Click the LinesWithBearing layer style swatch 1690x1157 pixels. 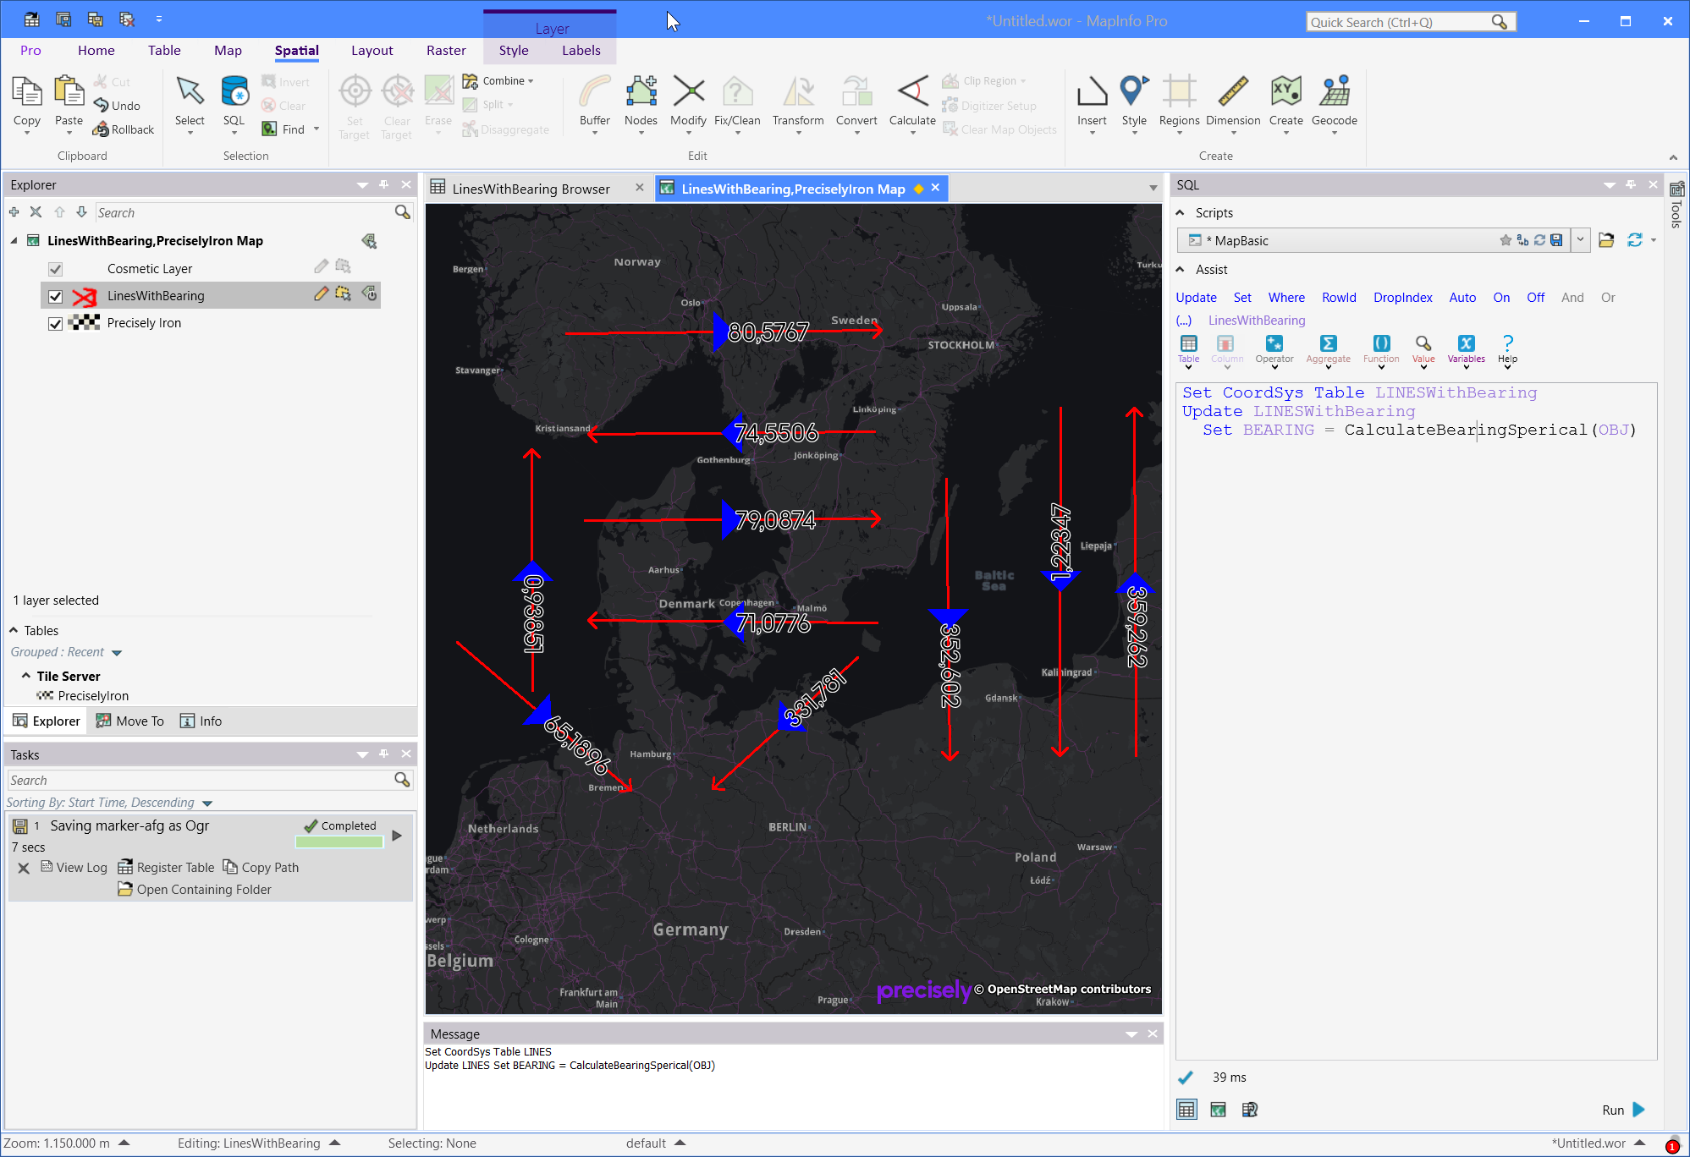click(x=84, y=296)
